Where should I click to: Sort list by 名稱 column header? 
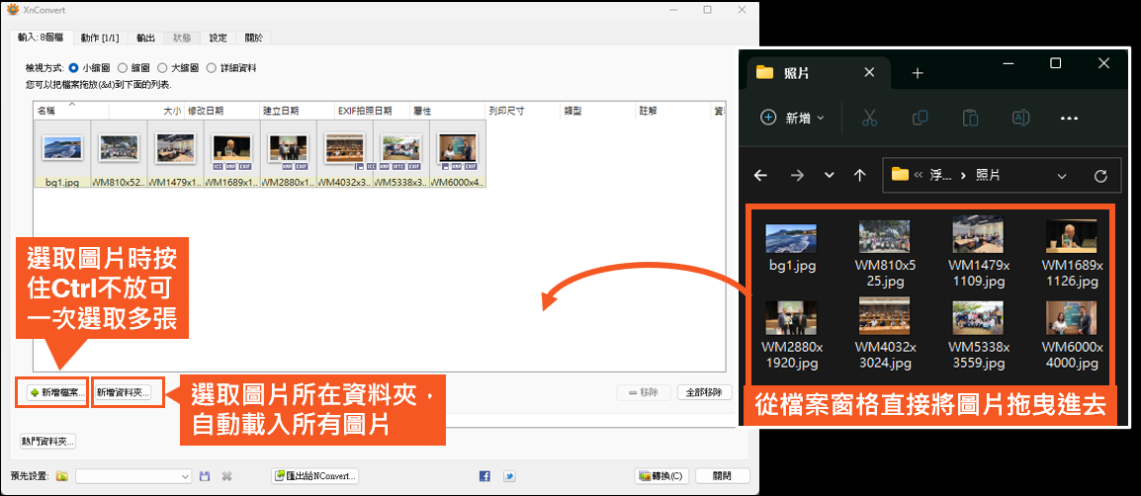[x=71, y=111]
